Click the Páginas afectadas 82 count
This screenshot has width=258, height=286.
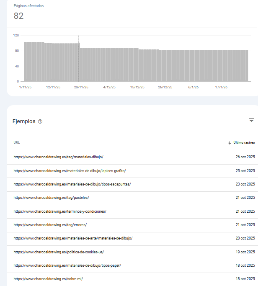coord(18,16)
